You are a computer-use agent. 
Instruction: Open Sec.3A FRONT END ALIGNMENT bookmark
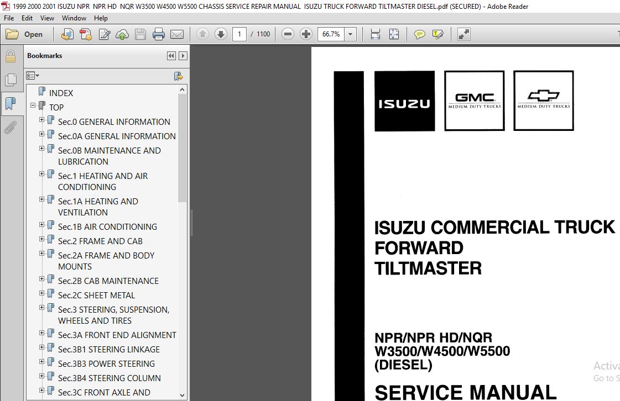(x=117, y=335)
